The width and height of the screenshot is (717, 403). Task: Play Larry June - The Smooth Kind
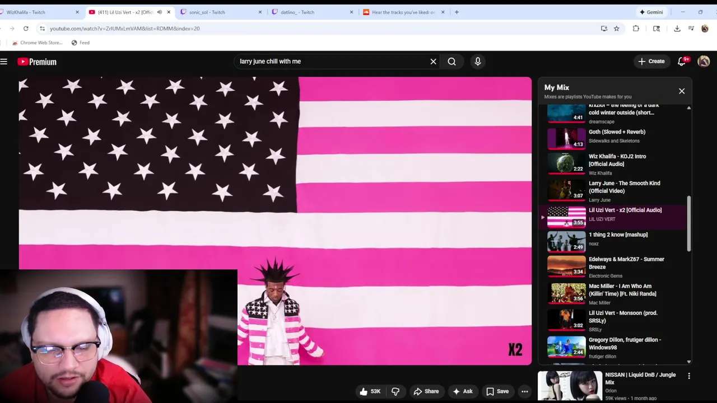[x=613, y=190]
